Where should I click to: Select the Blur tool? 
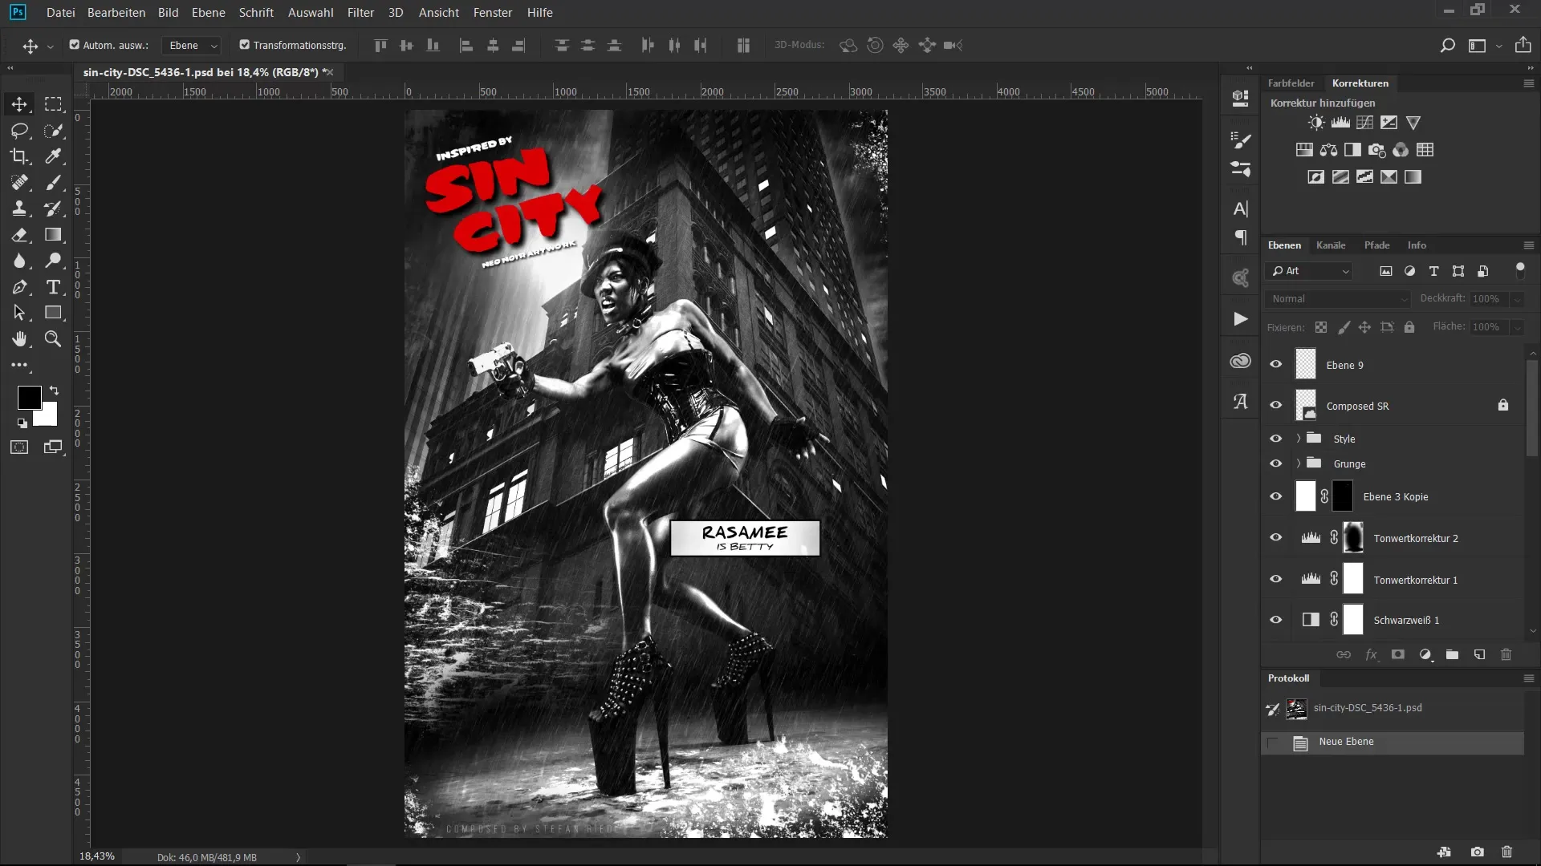point(19,261)
